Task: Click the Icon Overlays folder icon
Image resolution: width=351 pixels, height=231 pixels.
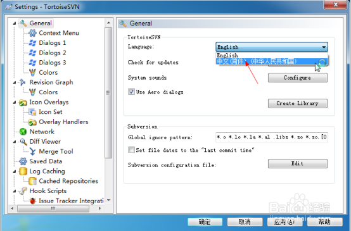Action: 23,102
